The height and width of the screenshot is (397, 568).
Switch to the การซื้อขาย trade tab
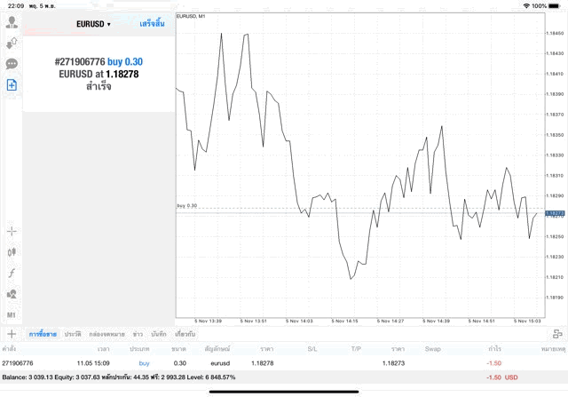point(43,334)
